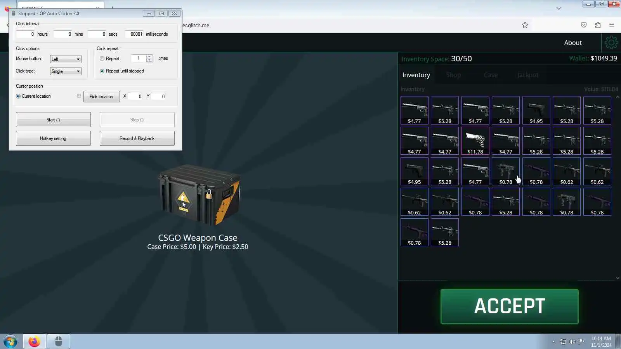
Task: Open the About page link
Action: (x=573, y=43)
